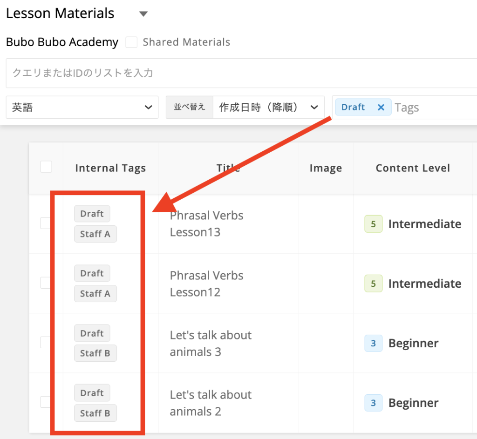Select the Phrasal Verbs Lesson13 row checkbox

[46, 223]
